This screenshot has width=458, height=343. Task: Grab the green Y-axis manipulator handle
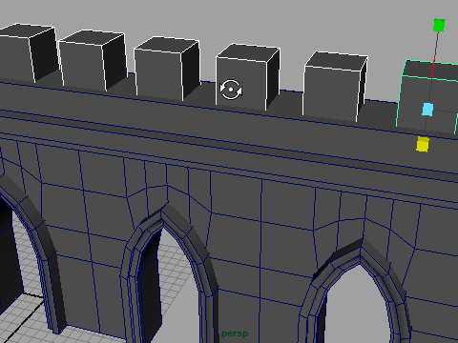[439, 25]
